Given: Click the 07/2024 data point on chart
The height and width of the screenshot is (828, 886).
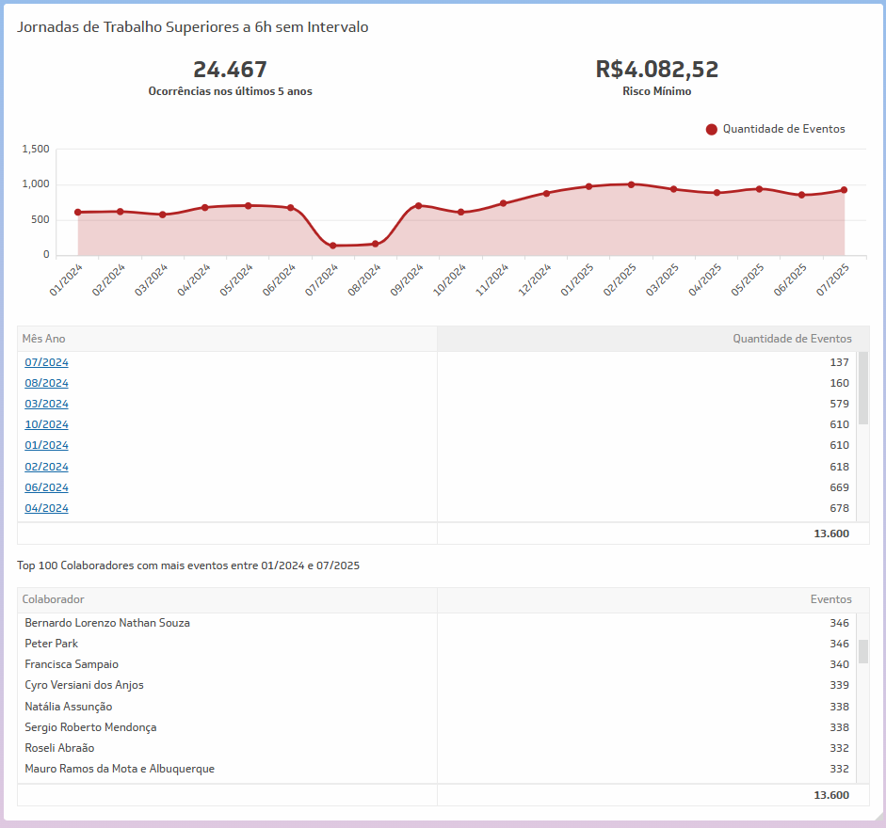Looking at the screenshot, I should pos(333,246).
